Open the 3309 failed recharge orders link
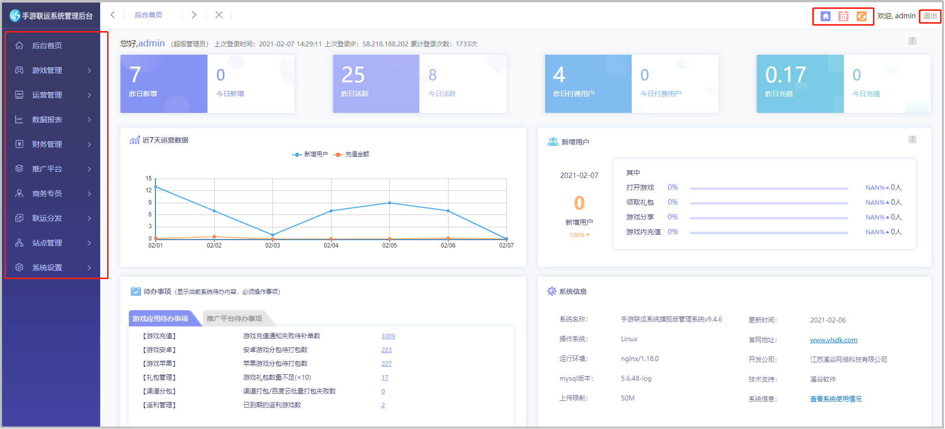Viewport: 945px width, 429px height. [388, 336]
